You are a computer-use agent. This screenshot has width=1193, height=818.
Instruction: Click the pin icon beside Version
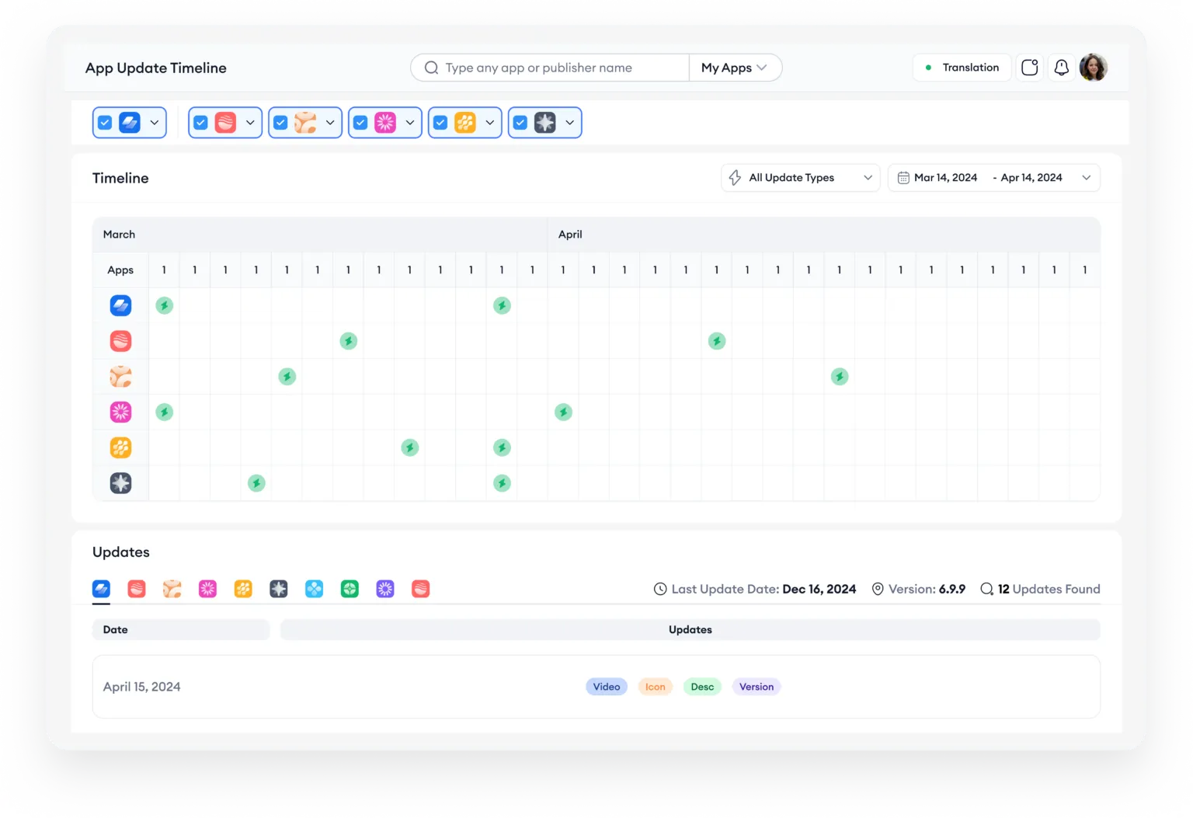(x=878, y=589)
